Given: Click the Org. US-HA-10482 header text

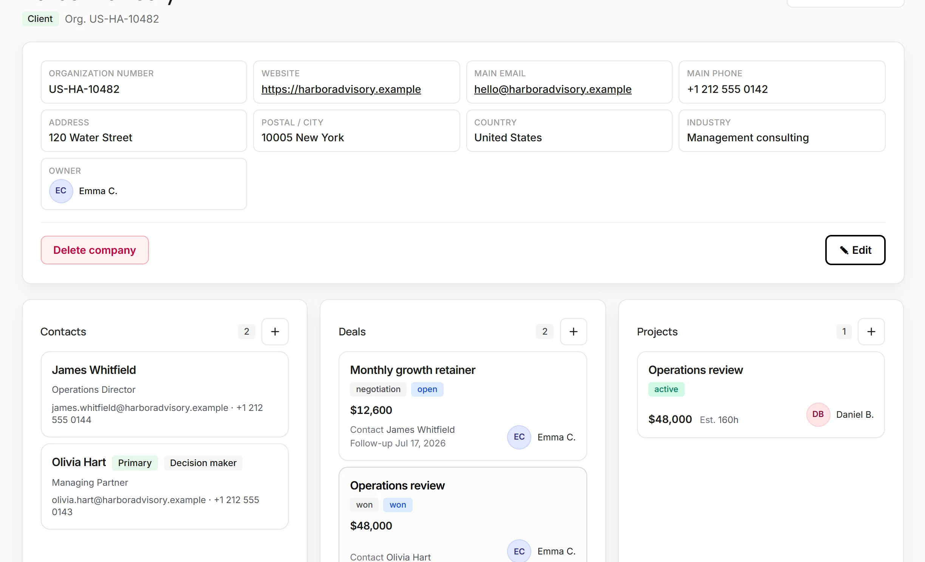Looking at the screenshot, I should (x=111, y=19).
